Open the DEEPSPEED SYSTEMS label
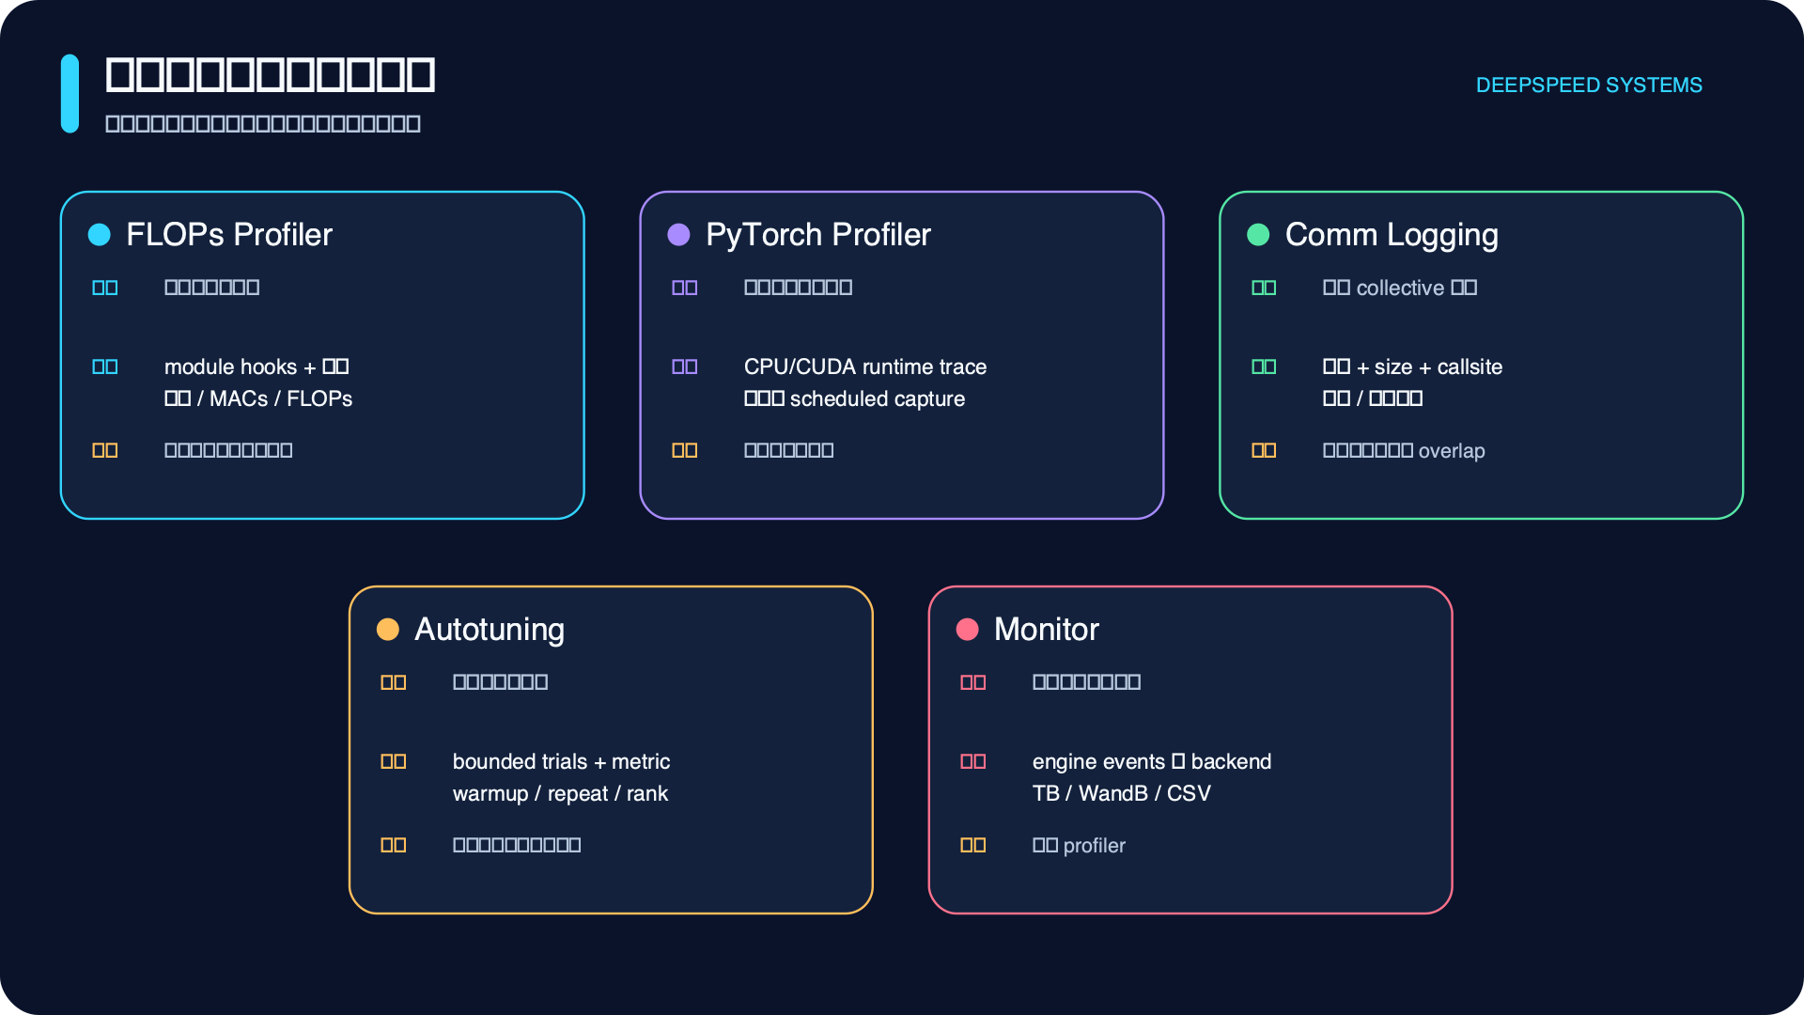 pos(1589,86)
